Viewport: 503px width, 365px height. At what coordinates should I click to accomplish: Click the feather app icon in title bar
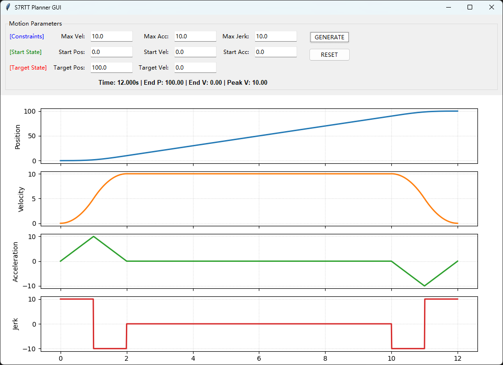coord(8,7)
